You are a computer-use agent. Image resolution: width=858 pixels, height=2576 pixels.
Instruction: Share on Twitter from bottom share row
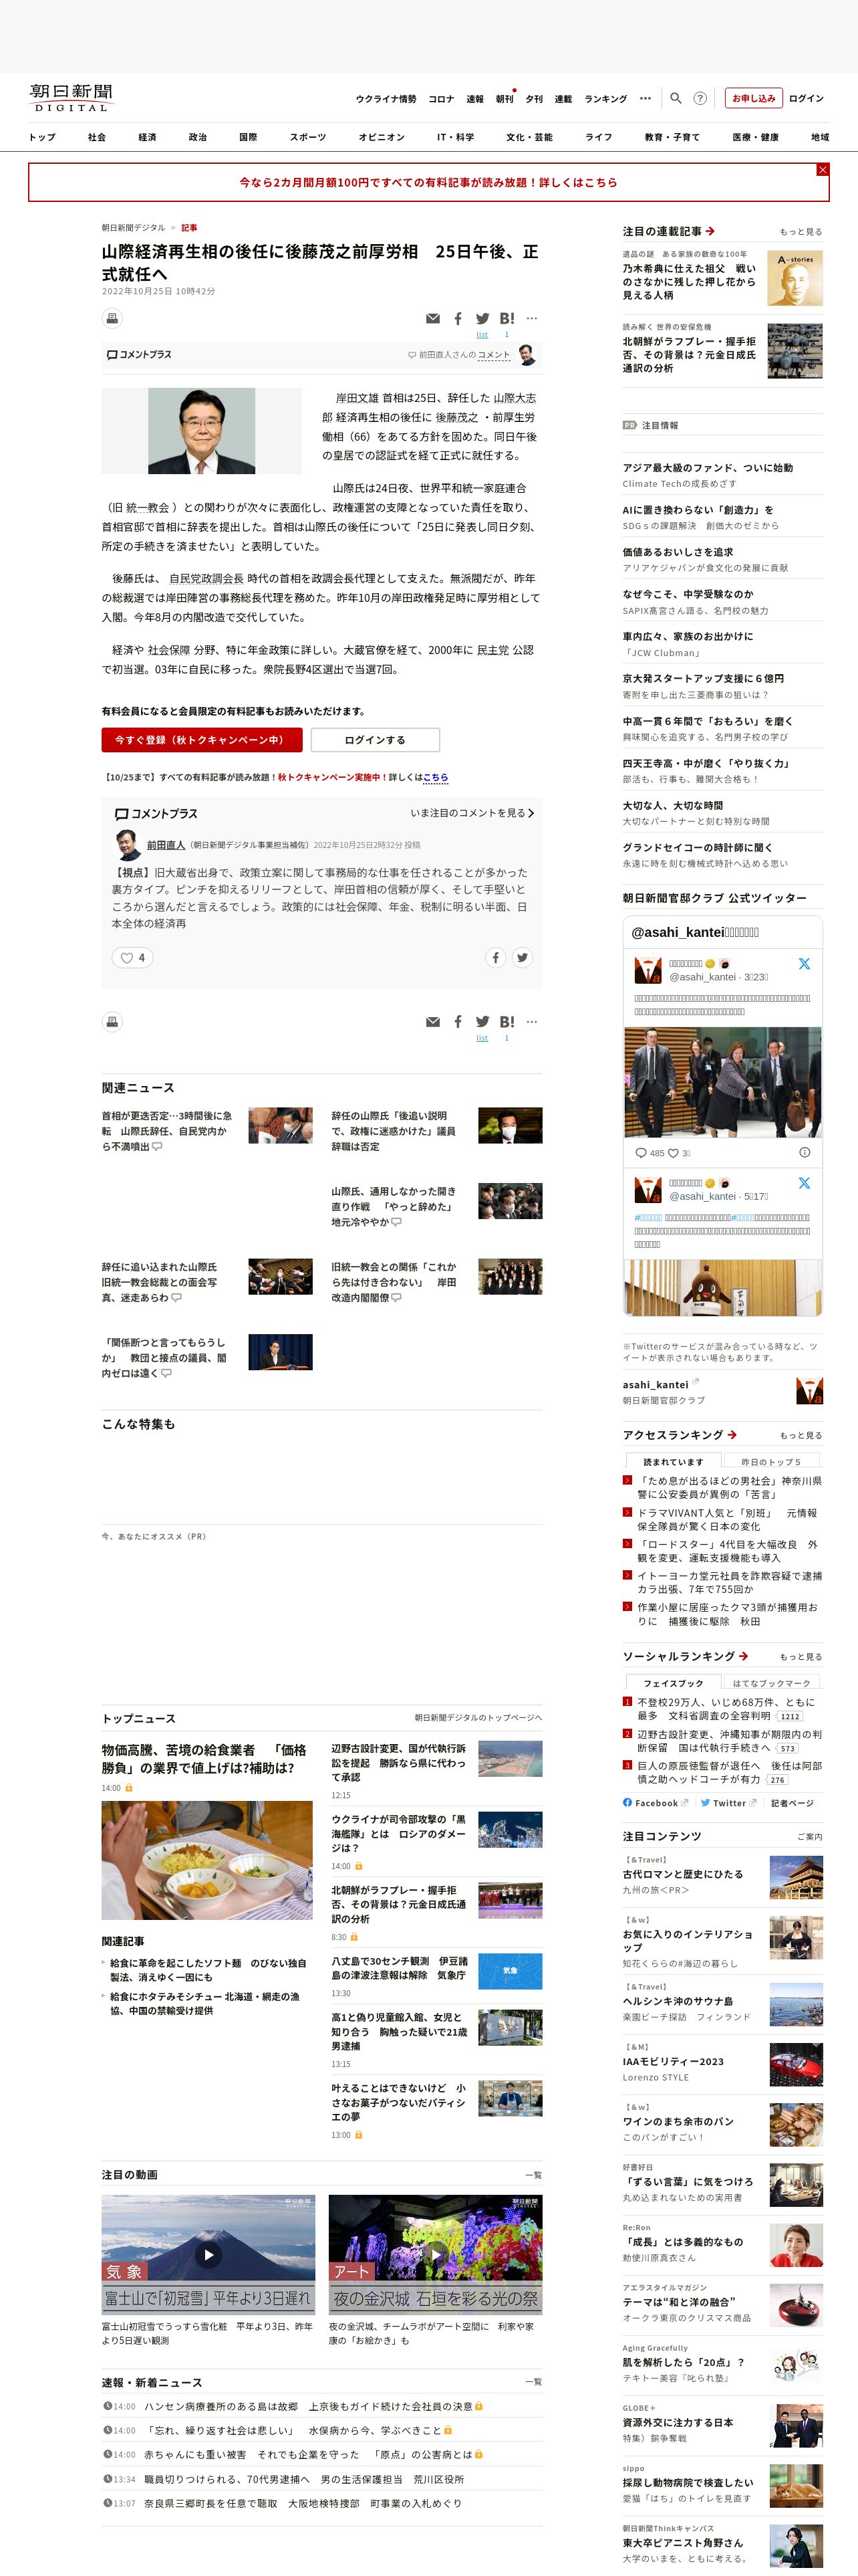(x=482, y=1021)
